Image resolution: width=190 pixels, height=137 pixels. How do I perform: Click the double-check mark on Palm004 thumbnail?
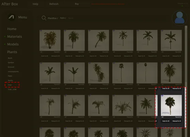click(x=114, y=30)
